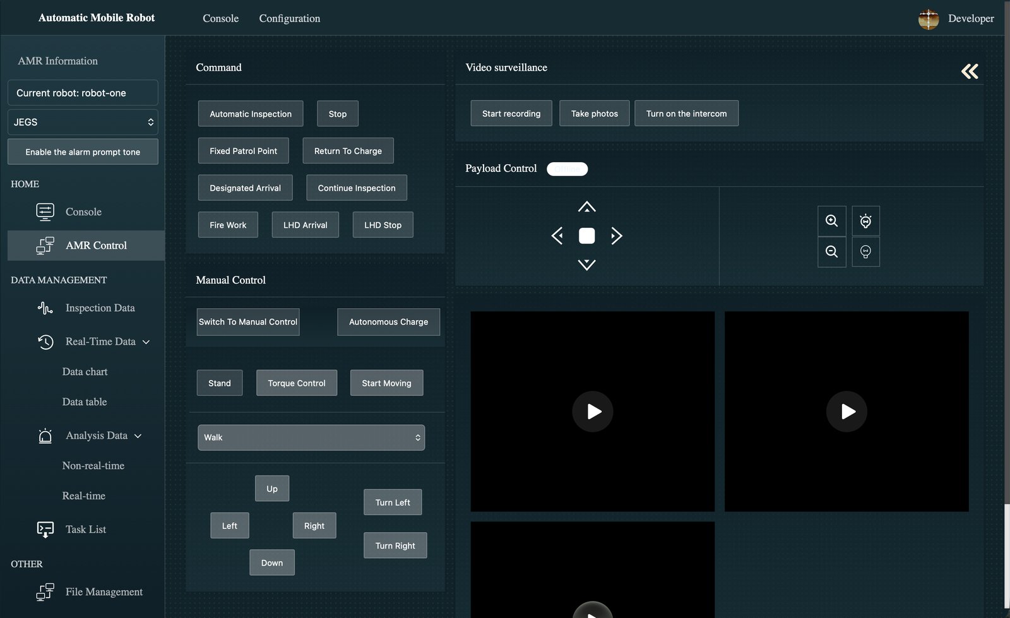Click Return To Charge button
Screen dimensions: 1010x618
click(x=348, y=151)
